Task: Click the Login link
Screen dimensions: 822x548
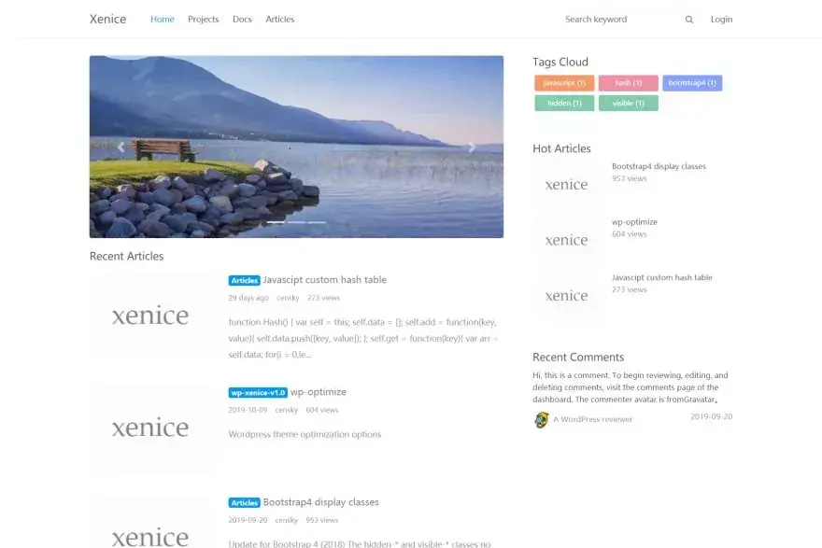Action: 721,19
